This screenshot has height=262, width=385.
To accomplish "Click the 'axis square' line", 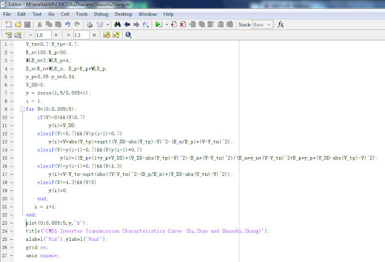I will (x=43, y=255).
